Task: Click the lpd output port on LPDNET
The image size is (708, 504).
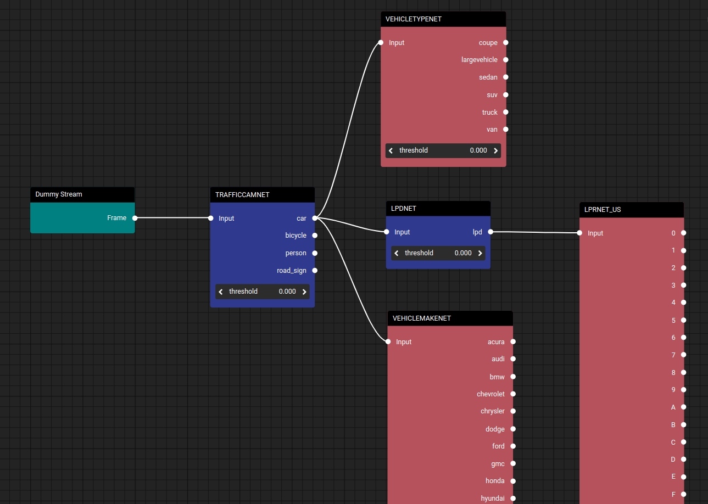Action: click(x=490, y=232)
